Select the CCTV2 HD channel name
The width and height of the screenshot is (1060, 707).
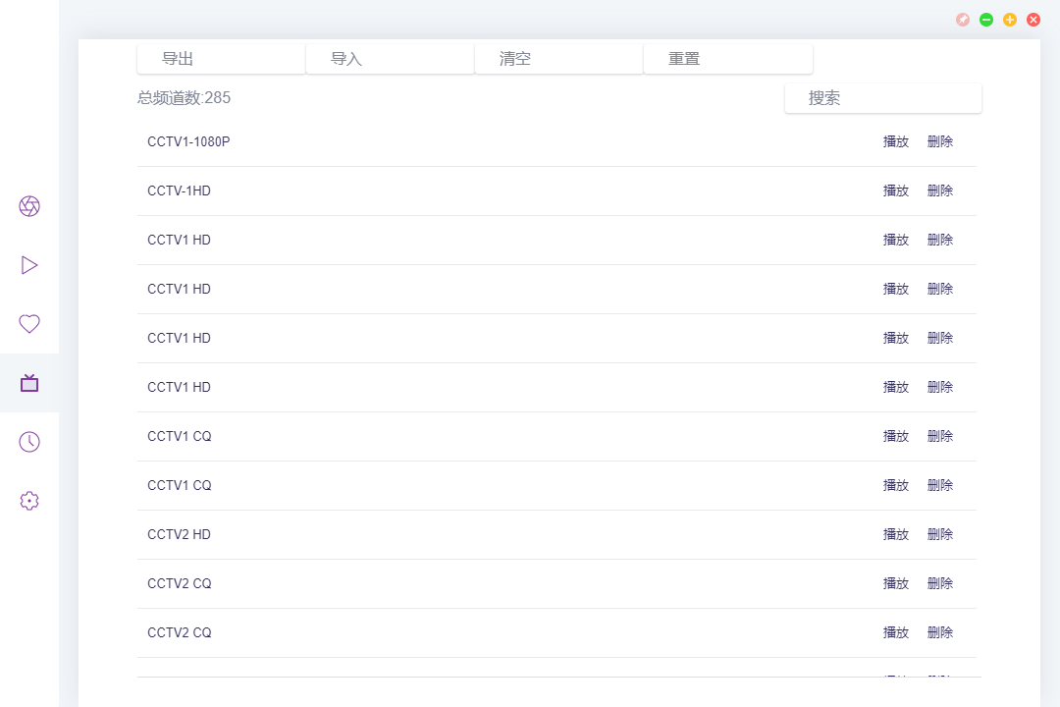pyautogui.click(x=180, y=534)
